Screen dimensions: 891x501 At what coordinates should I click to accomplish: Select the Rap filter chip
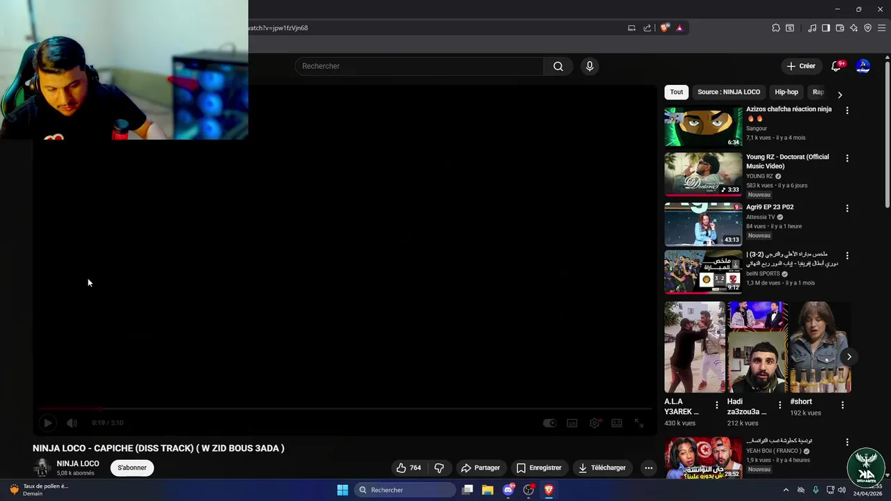pyautogui.click(x=818, y=92)
